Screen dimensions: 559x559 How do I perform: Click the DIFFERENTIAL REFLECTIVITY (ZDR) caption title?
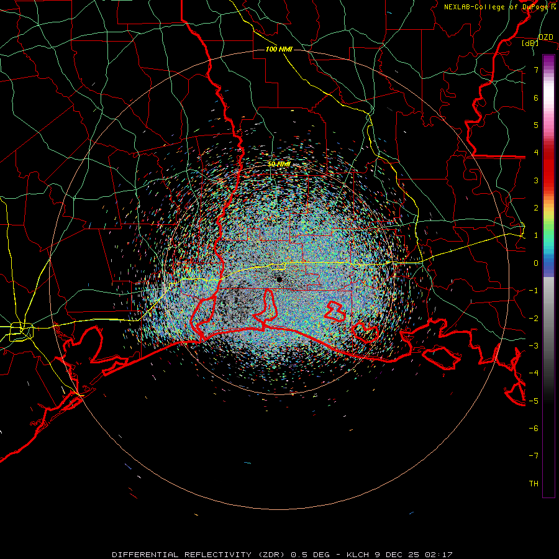pos(199,555)
